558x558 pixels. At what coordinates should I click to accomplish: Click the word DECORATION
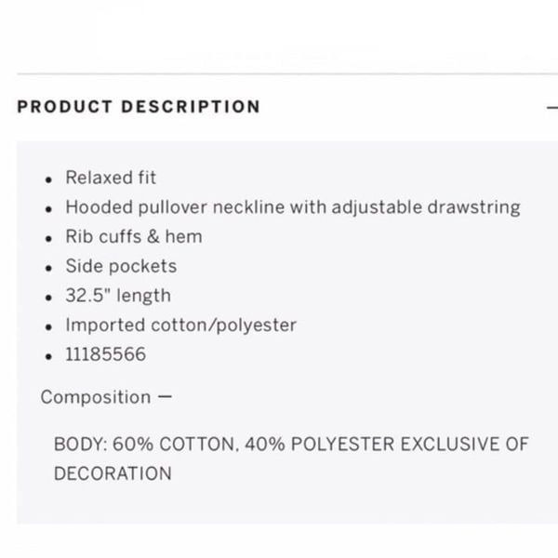pyautogui.click(x=113, y=473)
